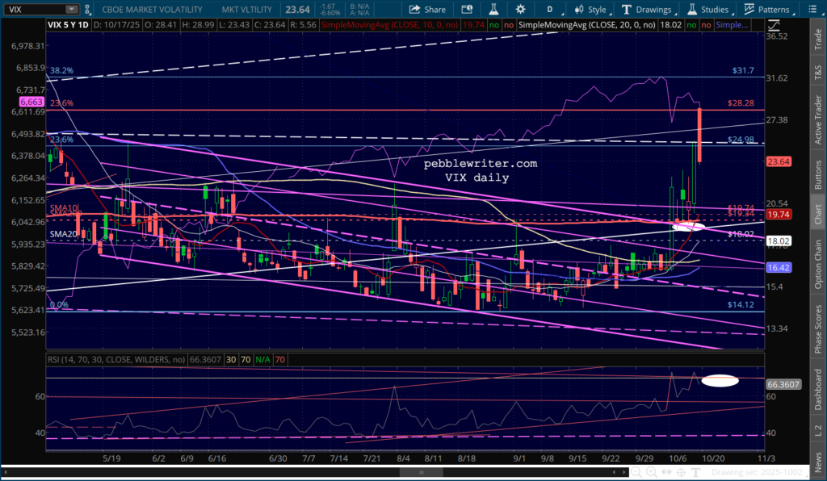
Task: Click the red 23.64 last price bubble
Action: (779, 161)
